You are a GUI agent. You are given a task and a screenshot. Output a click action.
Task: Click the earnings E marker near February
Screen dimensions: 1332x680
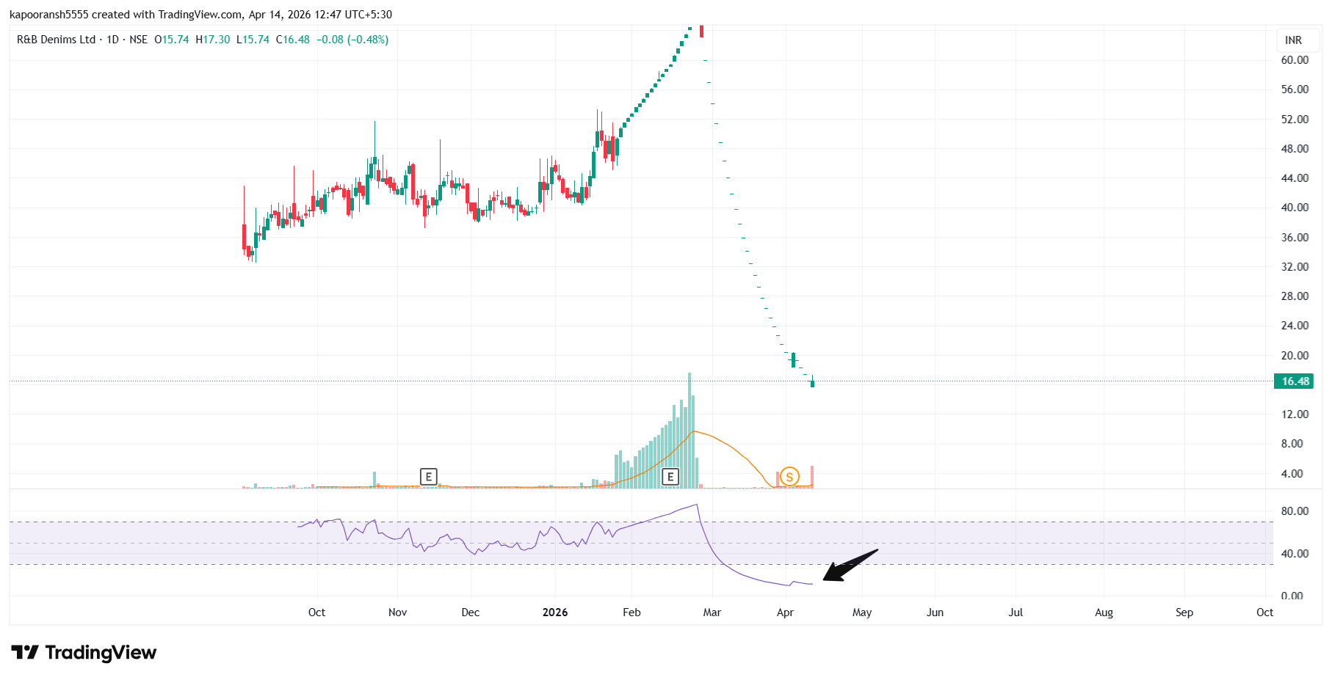point(670,477)
